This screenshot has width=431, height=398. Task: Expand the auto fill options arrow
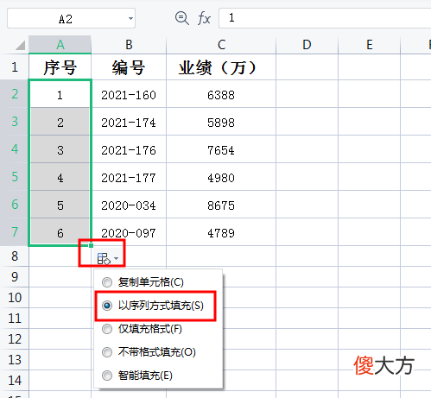point(117,258)
